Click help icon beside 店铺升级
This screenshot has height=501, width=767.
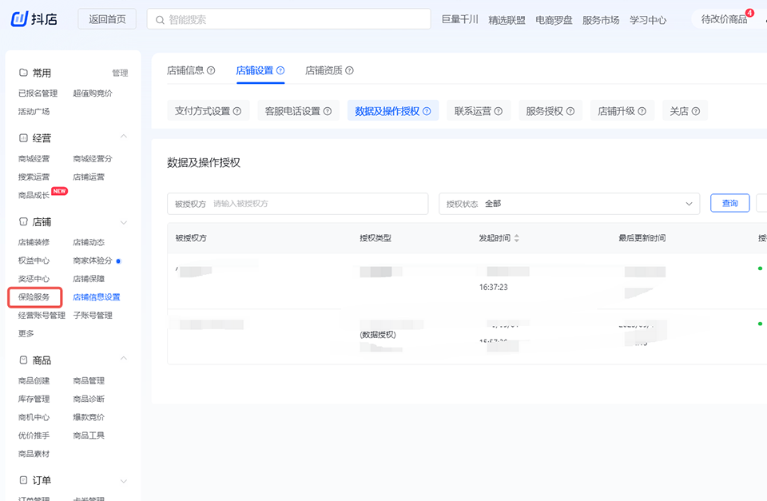[x=642, y=111]
